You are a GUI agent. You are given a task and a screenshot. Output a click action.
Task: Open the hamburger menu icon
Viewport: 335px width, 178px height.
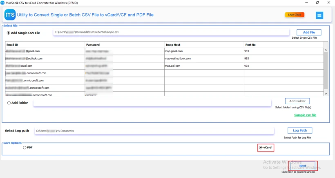pyautogui.click(x=319, y=15)
